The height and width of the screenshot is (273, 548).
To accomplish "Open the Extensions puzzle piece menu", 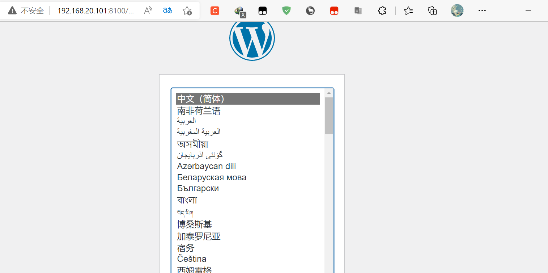I will coord(382,11).
